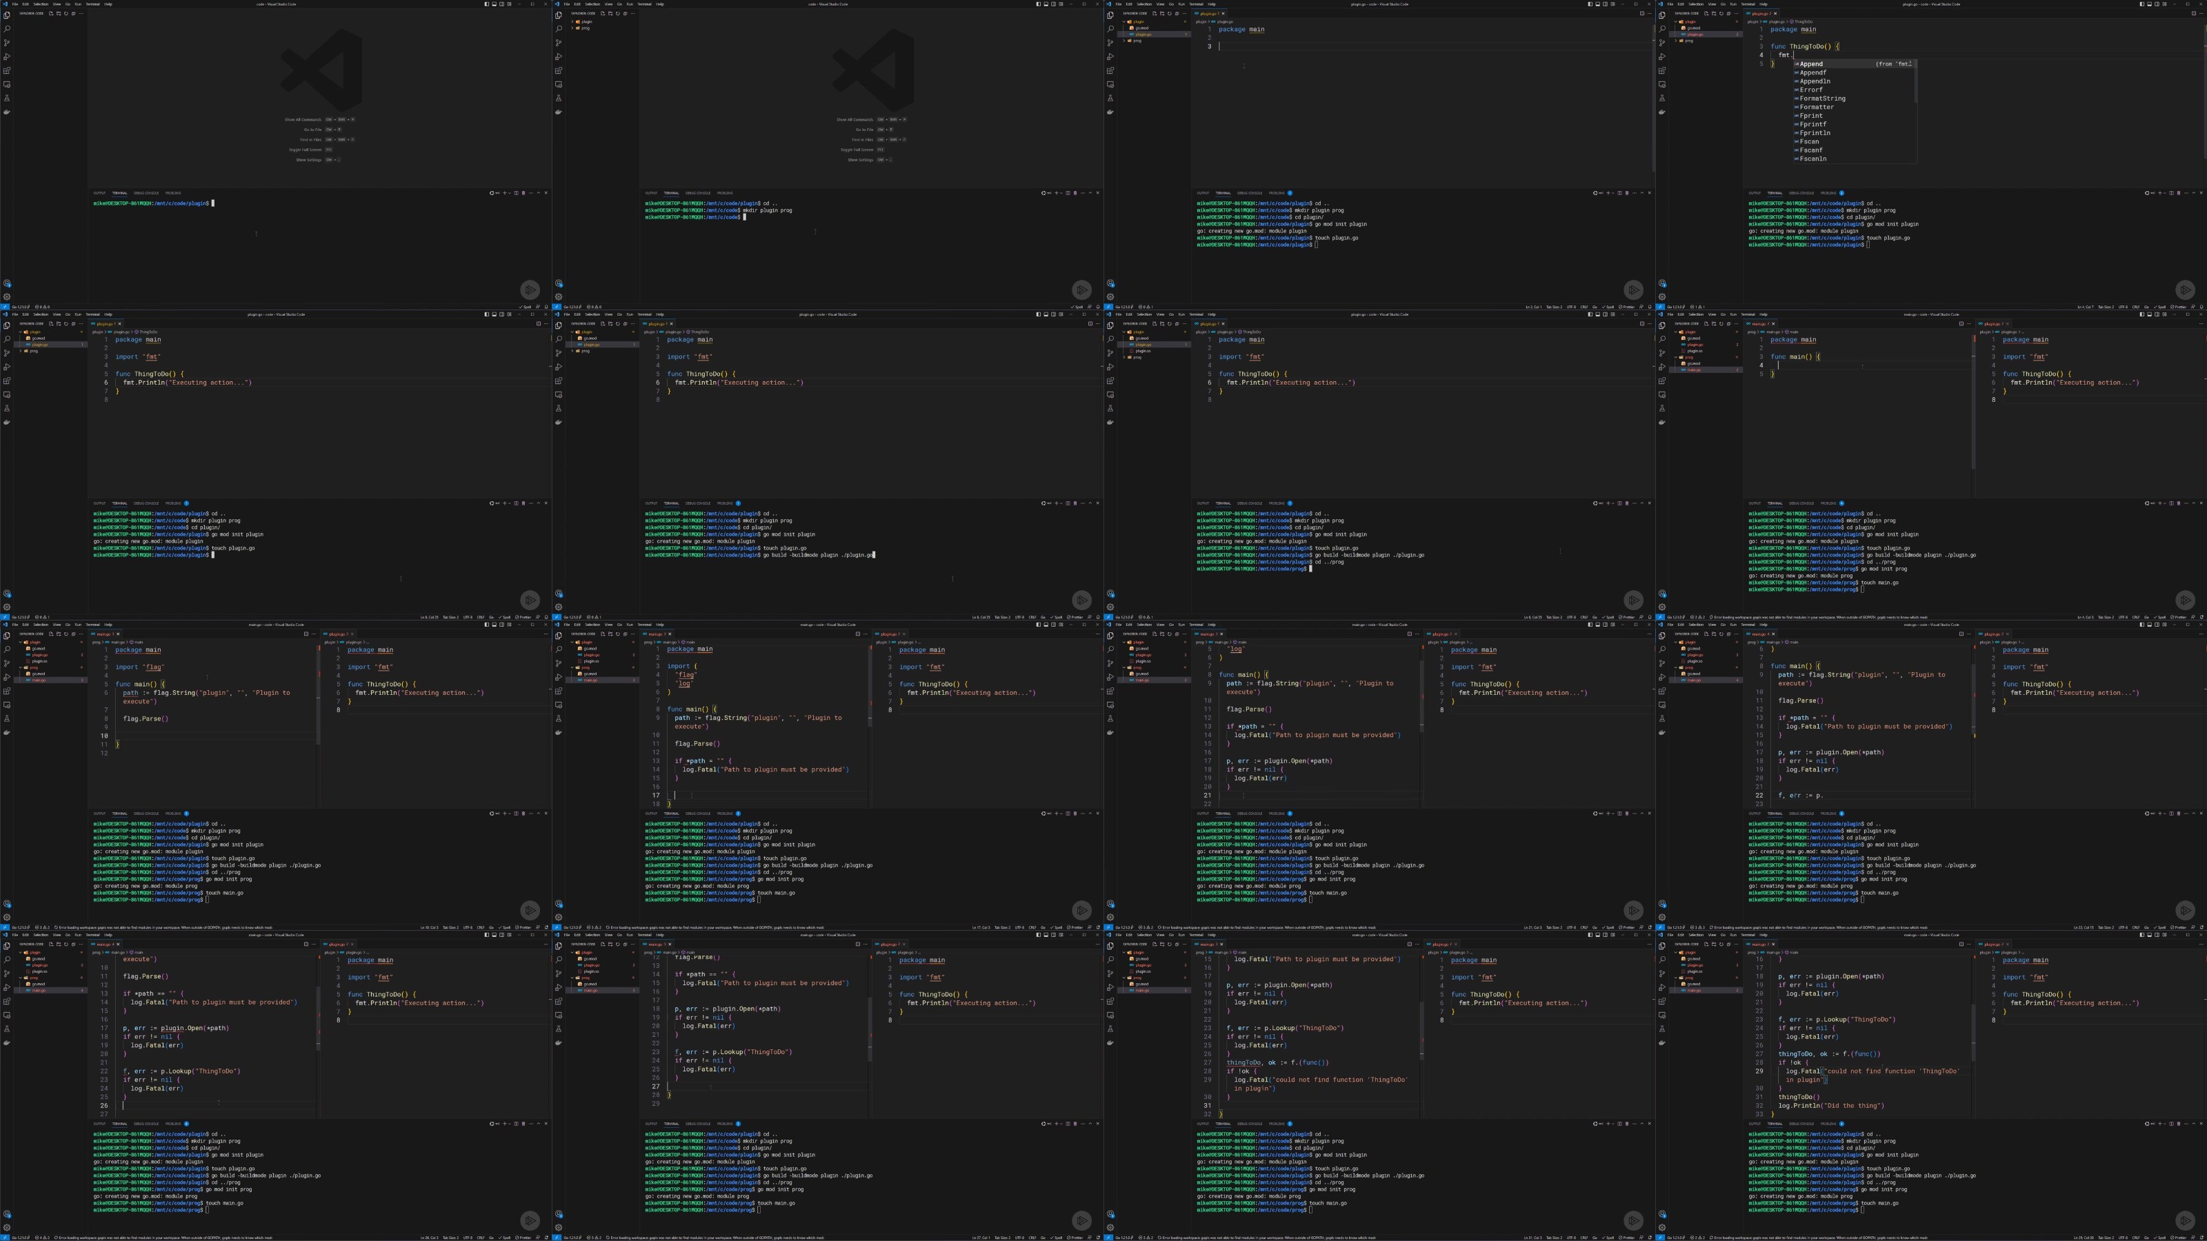Viewport: 2207px width, 1241px height.
Task: Toggle Panel layout button in fmt autocomplete window
Action: (x=2150, y=4)
